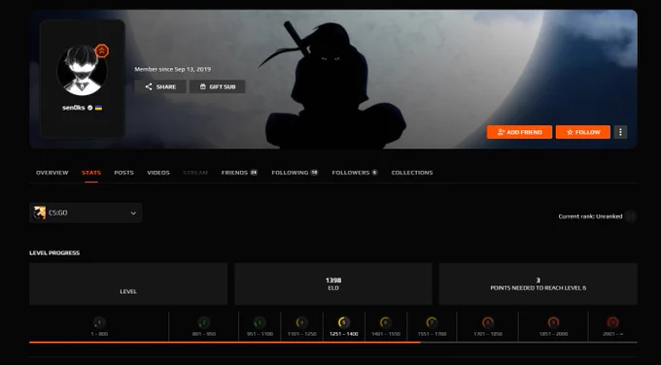Show the Followers tab
This screenshot has height=365, width=661.
coord(355,173)
